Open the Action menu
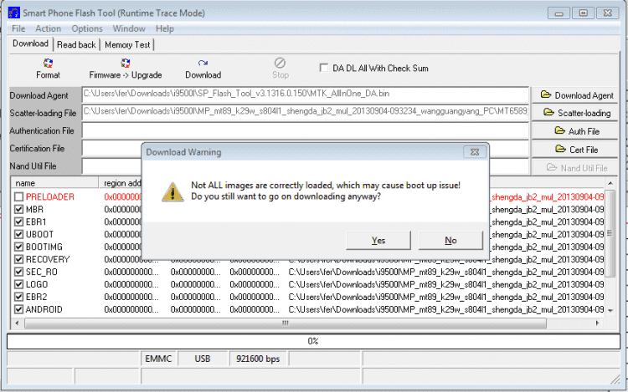This screenshot has height=392, width=628. point(48,28)
